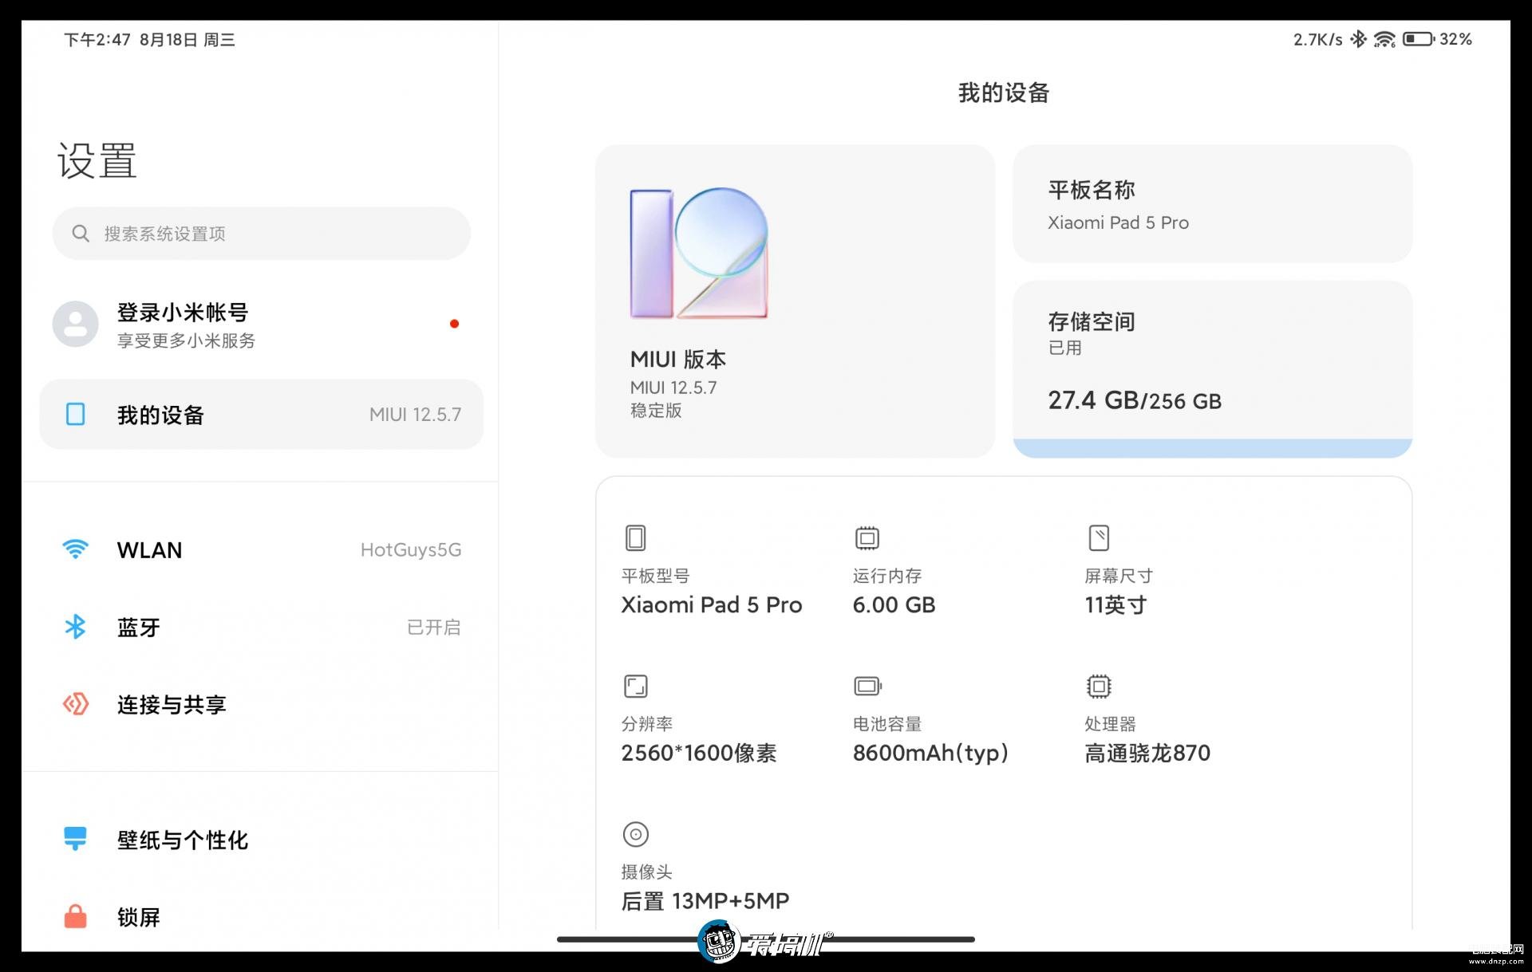
Task: Open 锁屏 lock screen settings
Action: 262,918
